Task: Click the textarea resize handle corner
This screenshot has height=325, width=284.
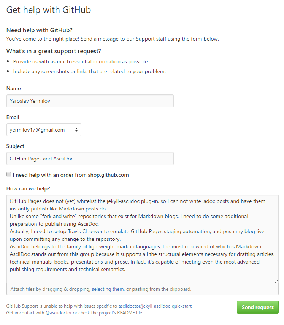Action: pyautogui.click(x=276, y=281)
